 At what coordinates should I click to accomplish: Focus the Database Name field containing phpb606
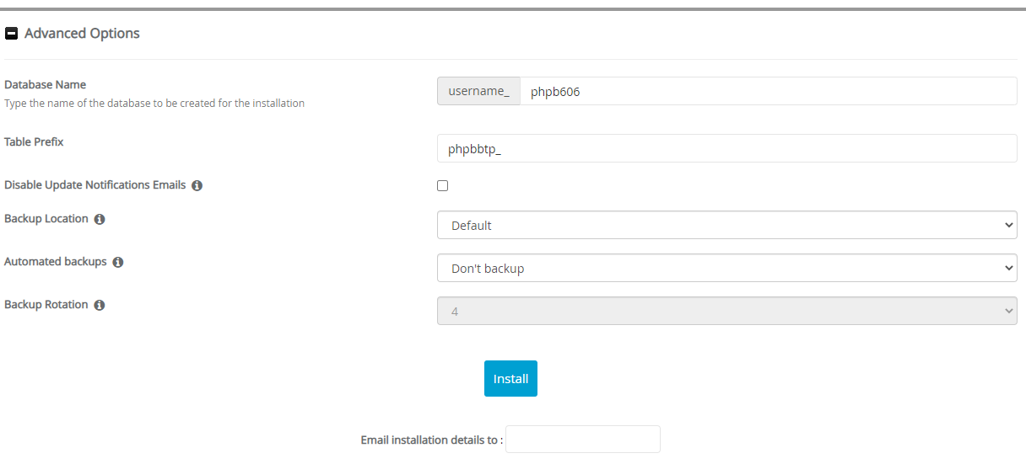click(768, 92)
